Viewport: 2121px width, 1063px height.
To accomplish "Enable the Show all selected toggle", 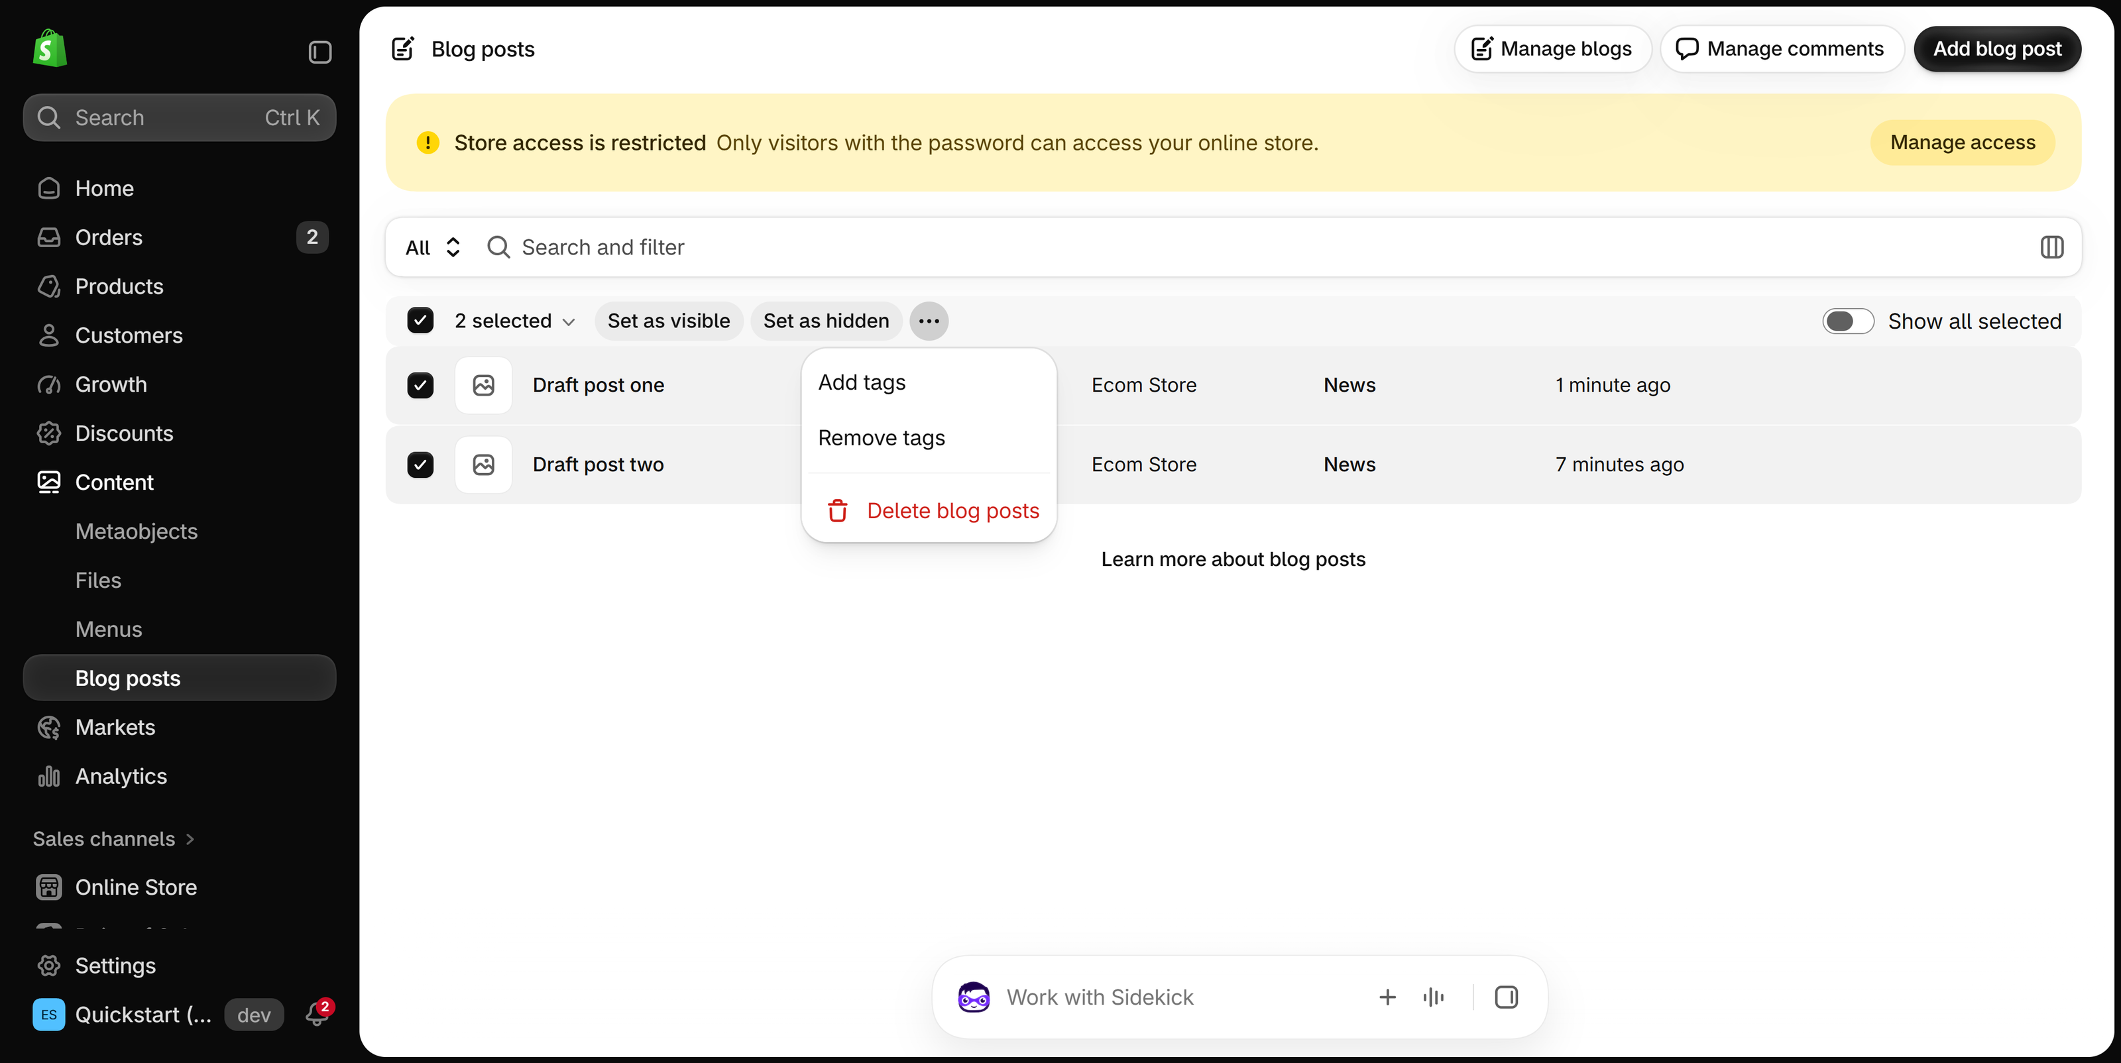I will (1848, 321).
